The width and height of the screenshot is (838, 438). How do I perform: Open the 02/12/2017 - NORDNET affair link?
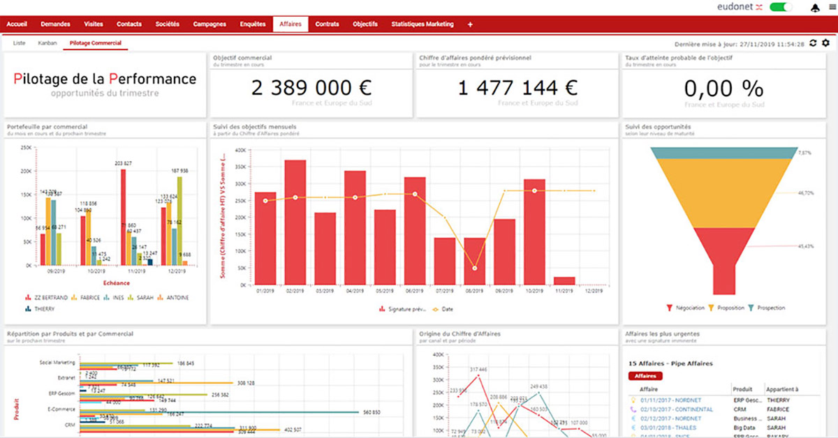coord(669,418)
